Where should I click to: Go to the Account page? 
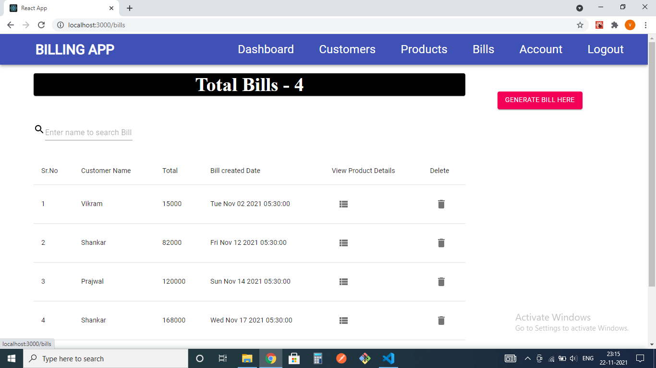click(x=541, y=49)
